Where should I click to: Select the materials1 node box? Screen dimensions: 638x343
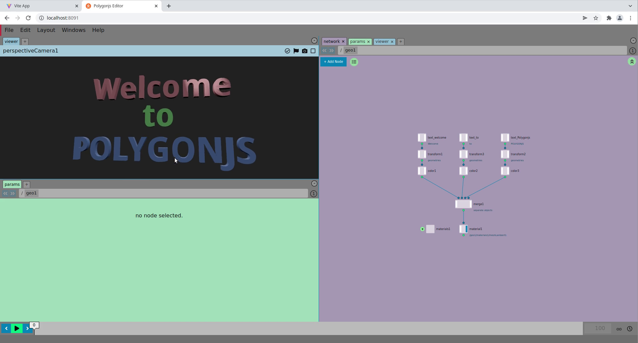(x=430, y=229)
